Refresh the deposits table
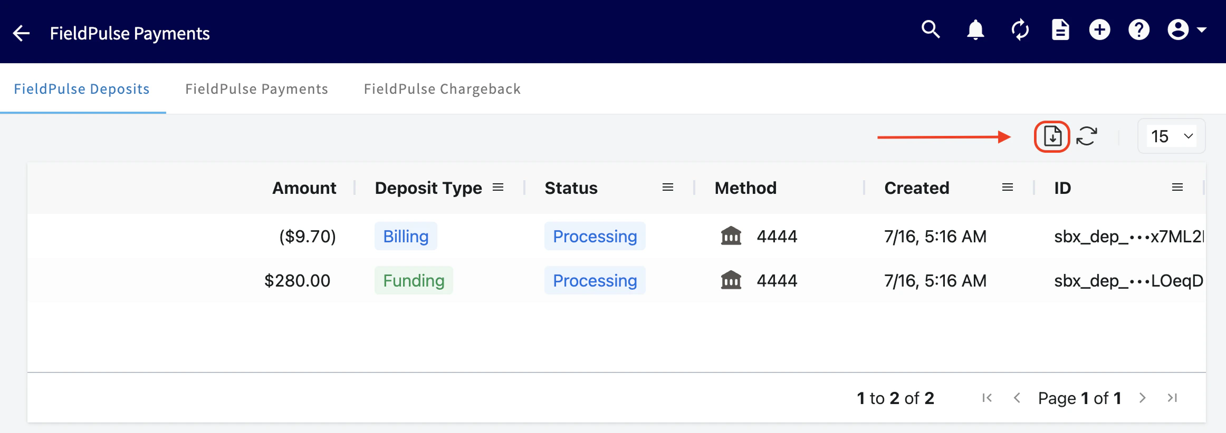This screenshot has width=1226, height=433. pos(1087,136)
